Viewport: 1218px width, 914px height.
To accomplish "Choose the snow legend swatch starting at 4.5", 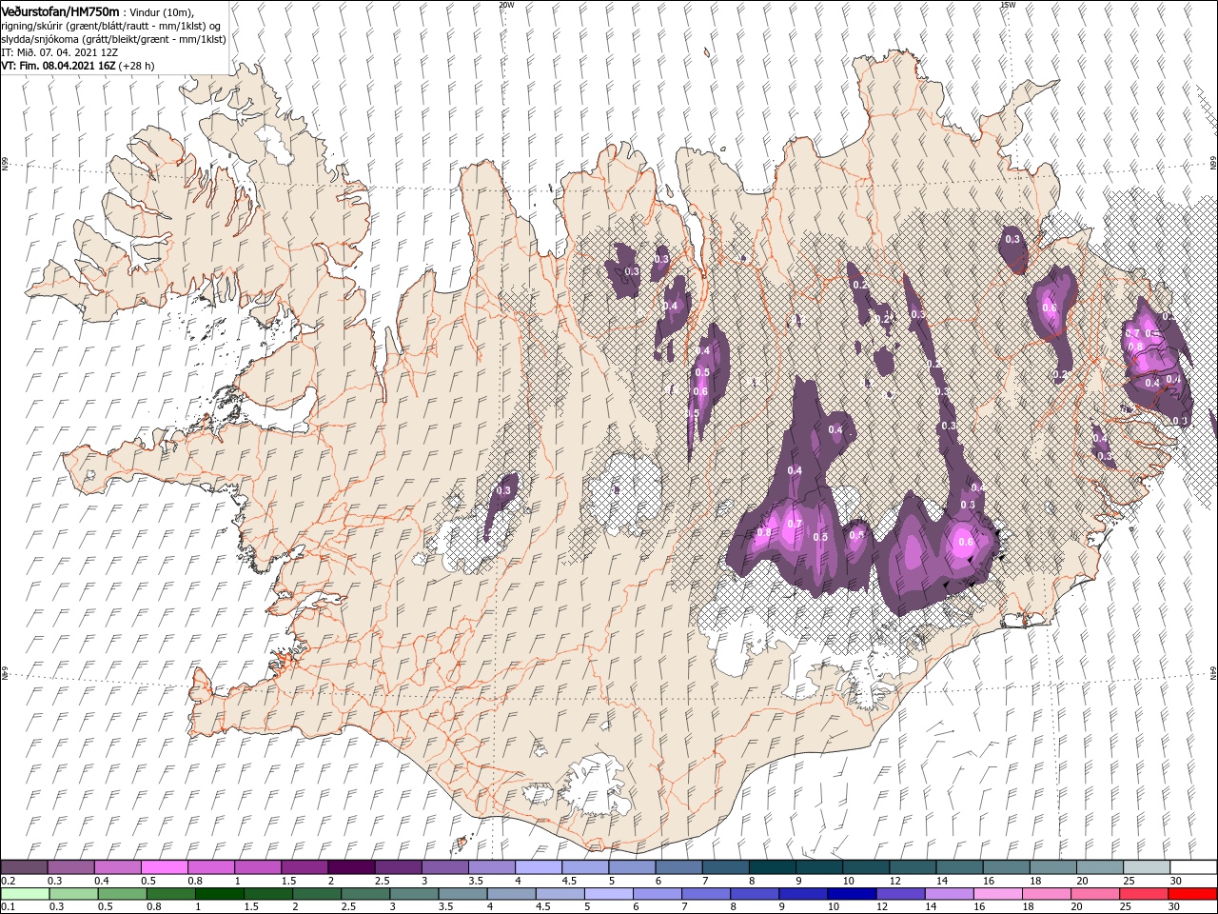I will [585, 867].
